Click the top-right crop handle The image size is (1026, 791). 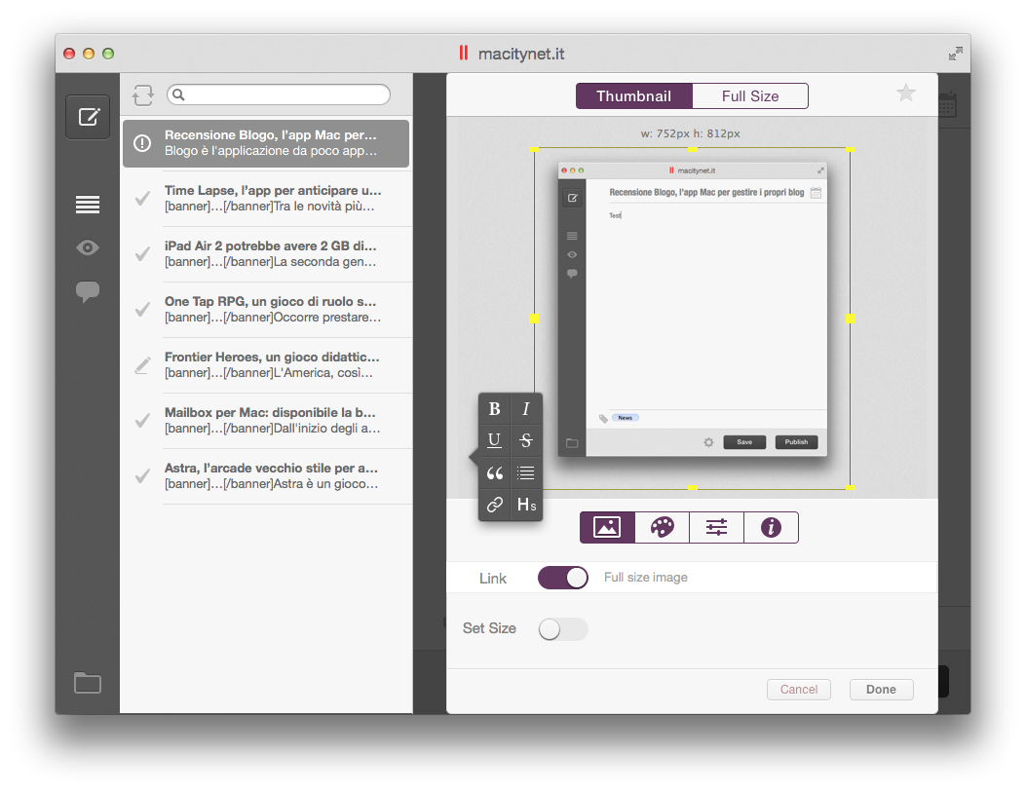tap(851, 150)
